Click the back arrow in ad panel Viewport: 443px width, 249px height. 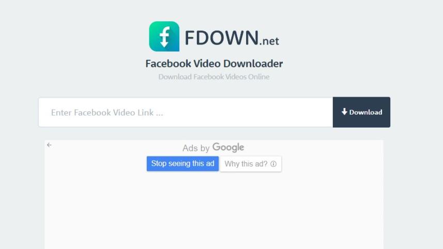tap(49, 145)
